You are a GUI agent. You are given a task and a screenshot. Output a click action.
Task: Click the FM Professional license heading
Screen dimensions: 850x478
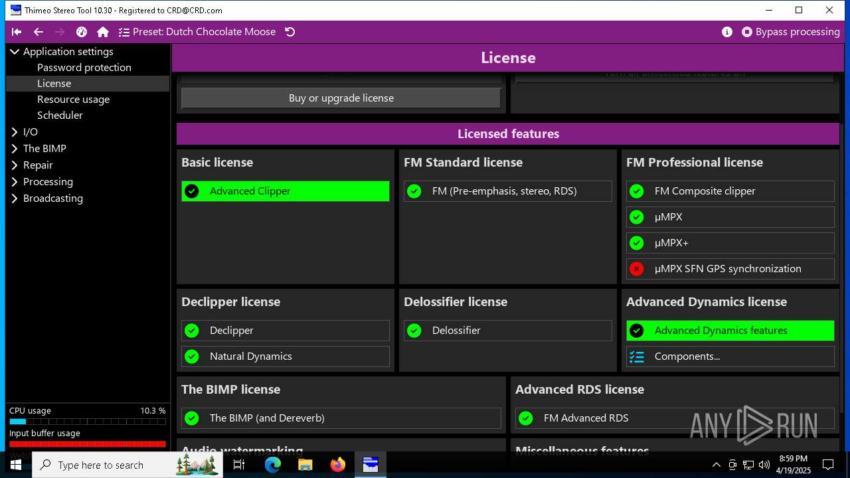(695, 163)
